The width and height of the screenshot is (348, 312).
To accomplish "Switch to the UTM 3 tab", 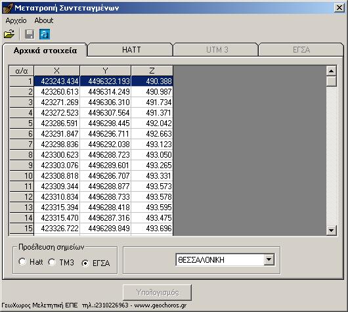I will [x=216, y=49].
